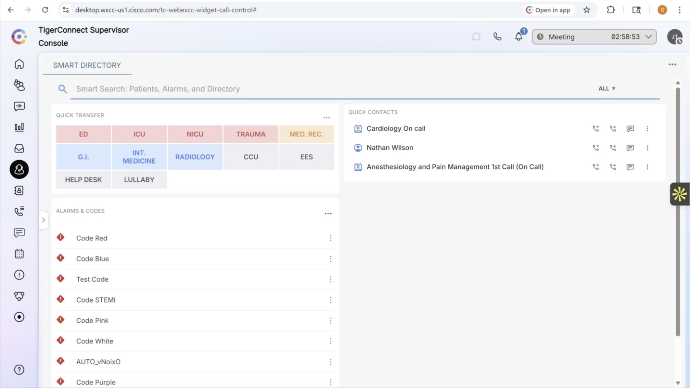Viewport: 690px width, 388px height.
Task: Click the RADIOLOGY quick transfer button
Action: click(x=195, y=157)
